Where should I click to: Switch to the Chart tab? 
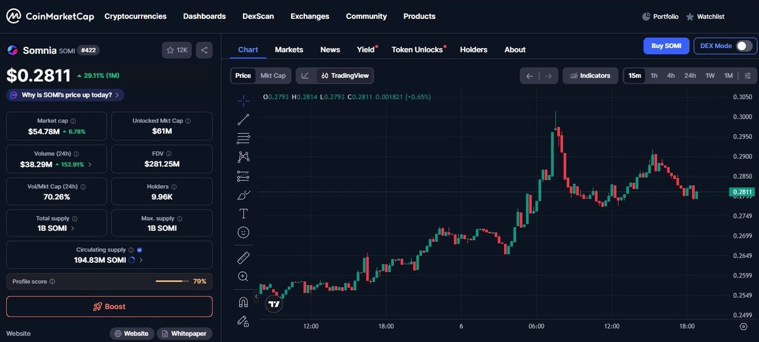coord(248,49)
